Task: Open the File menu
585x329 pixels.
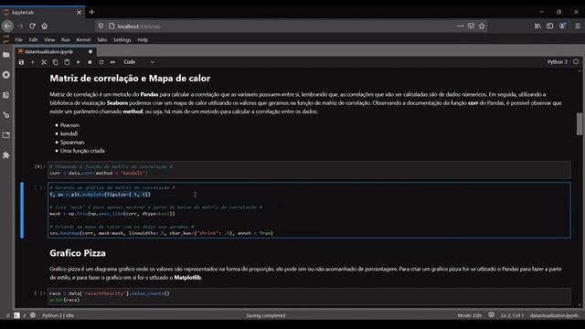Action: (18, 40)
